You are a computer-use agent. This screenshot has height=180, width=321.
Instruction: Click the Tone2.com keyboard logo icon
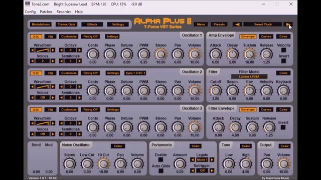pos(28,4)
